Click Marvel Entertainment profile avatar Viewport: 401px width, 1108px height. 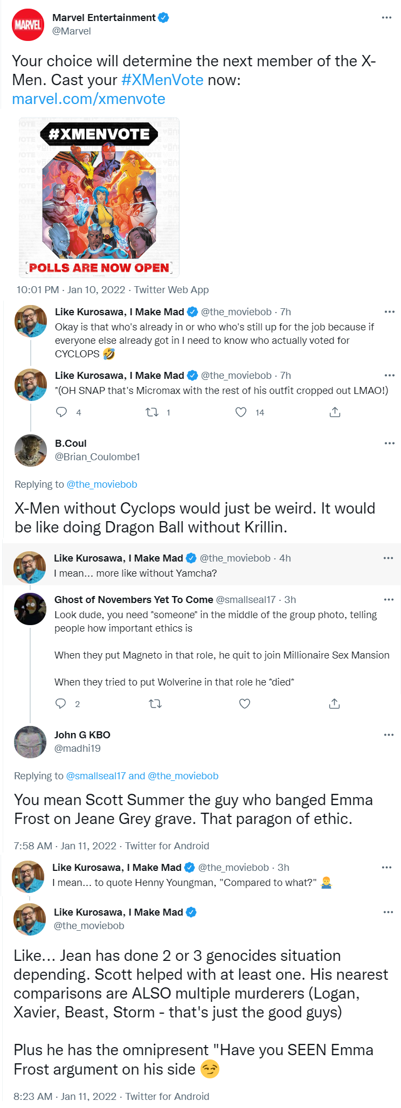(x=28, y=25)
